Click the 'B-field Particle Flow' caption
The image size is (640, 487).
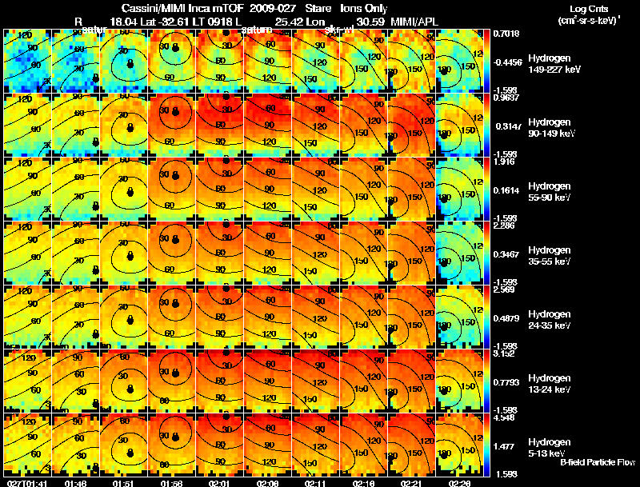pyautogui.click(x=598, y=462)
